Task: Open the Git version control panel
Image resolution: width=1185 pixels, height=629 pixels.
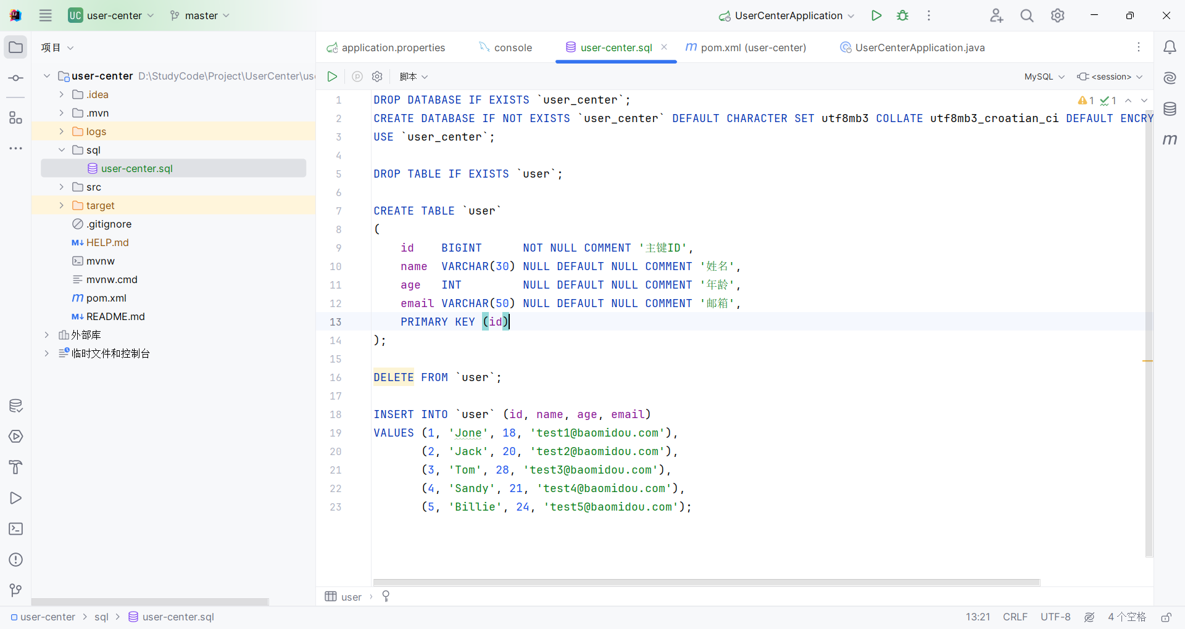Action: (16, 590)
